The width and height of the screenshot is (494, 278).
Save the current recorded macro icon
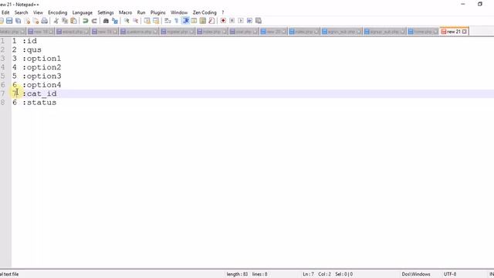(259, 21)
